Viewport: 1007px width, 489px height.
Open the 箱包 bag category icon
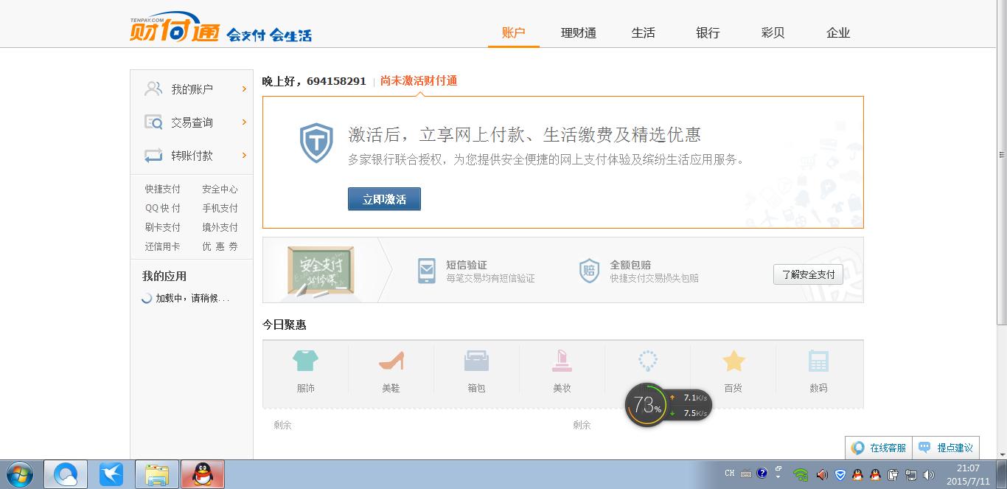476,361
